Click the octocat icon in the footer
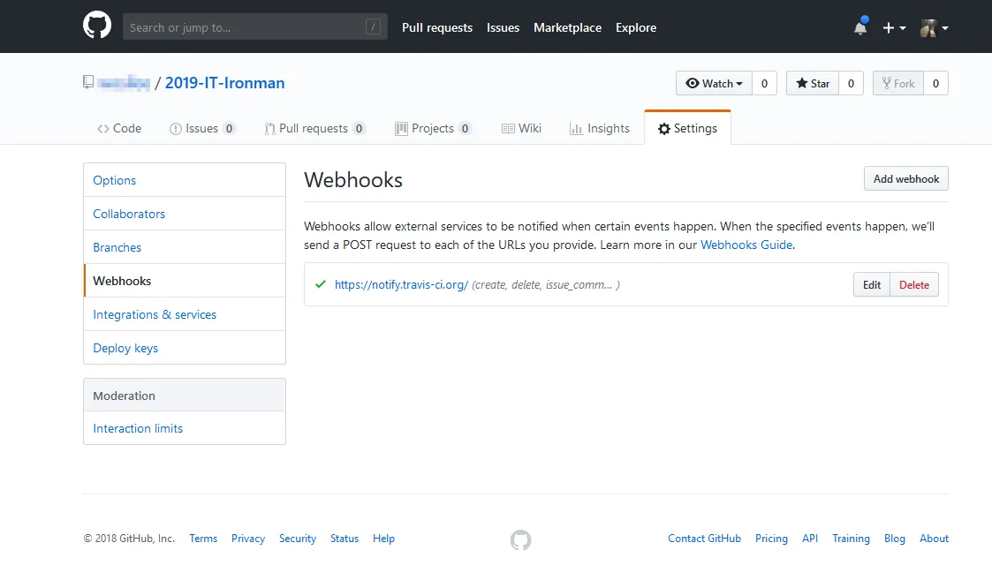The width and height of the screenshot is (992, 588). click(520, 539)
